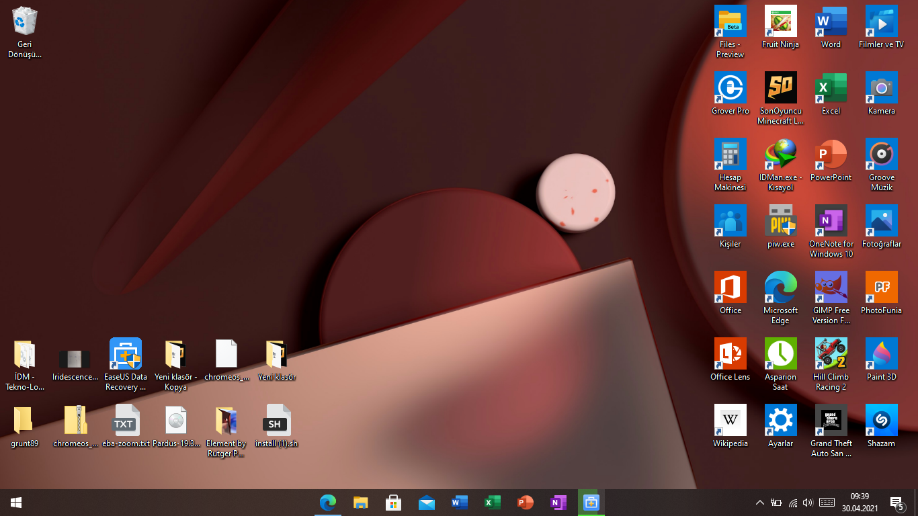Open EaseUS Data Recovery desktop shortcut
The width and height of the screenshot is (918, 516).
click(x=126, y=364)
